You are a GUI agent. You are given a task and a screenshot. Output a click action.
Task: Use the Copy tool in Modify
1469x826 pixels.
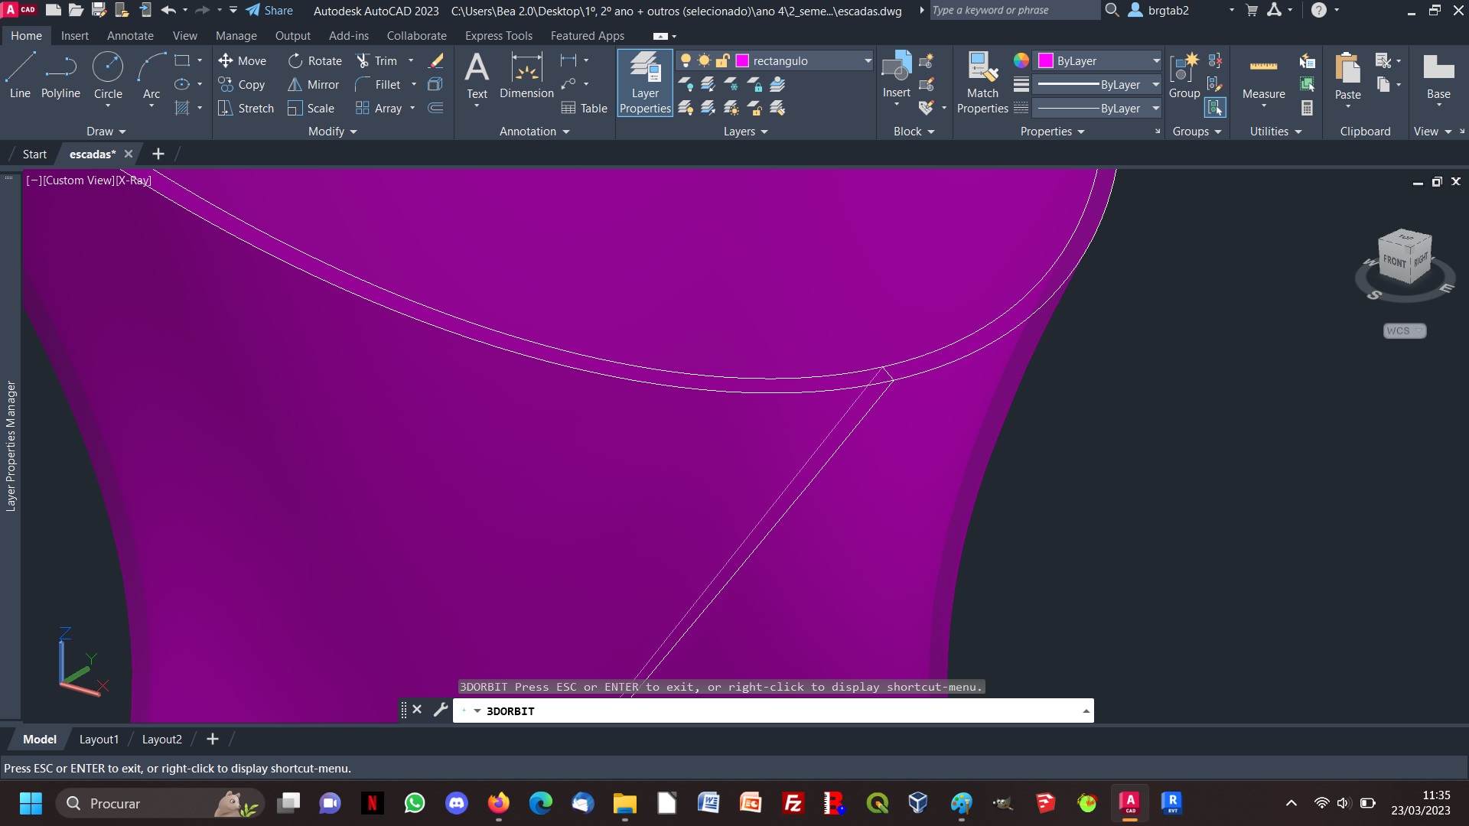(242, 84)
